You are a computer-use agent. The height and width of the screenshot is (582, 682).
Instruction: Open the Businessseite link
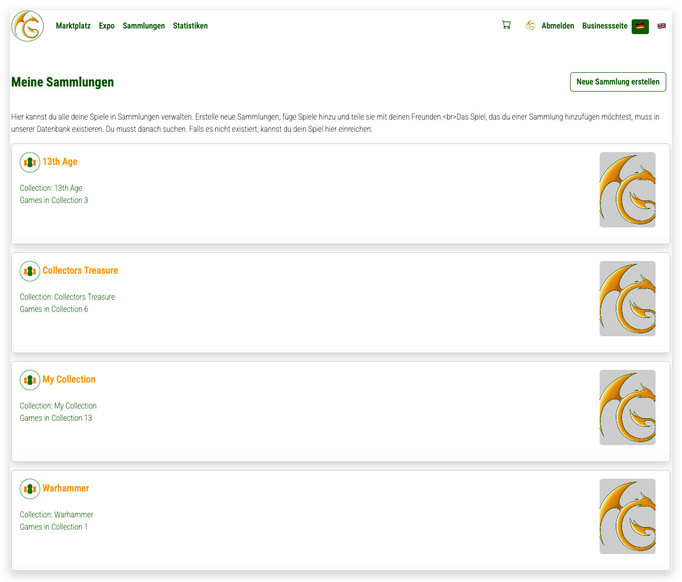point(605,26)
